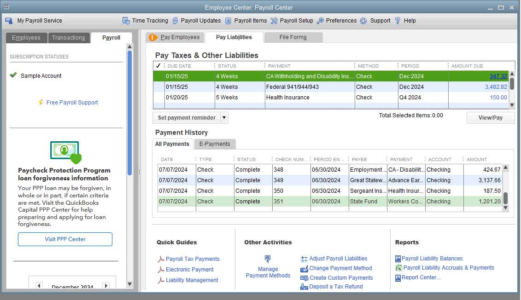Check the Federal 941/944/943 row checkbox

(x=159, y=87)
